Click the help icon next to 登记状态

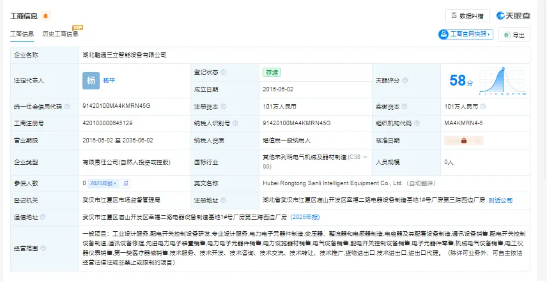coord(223,72)
